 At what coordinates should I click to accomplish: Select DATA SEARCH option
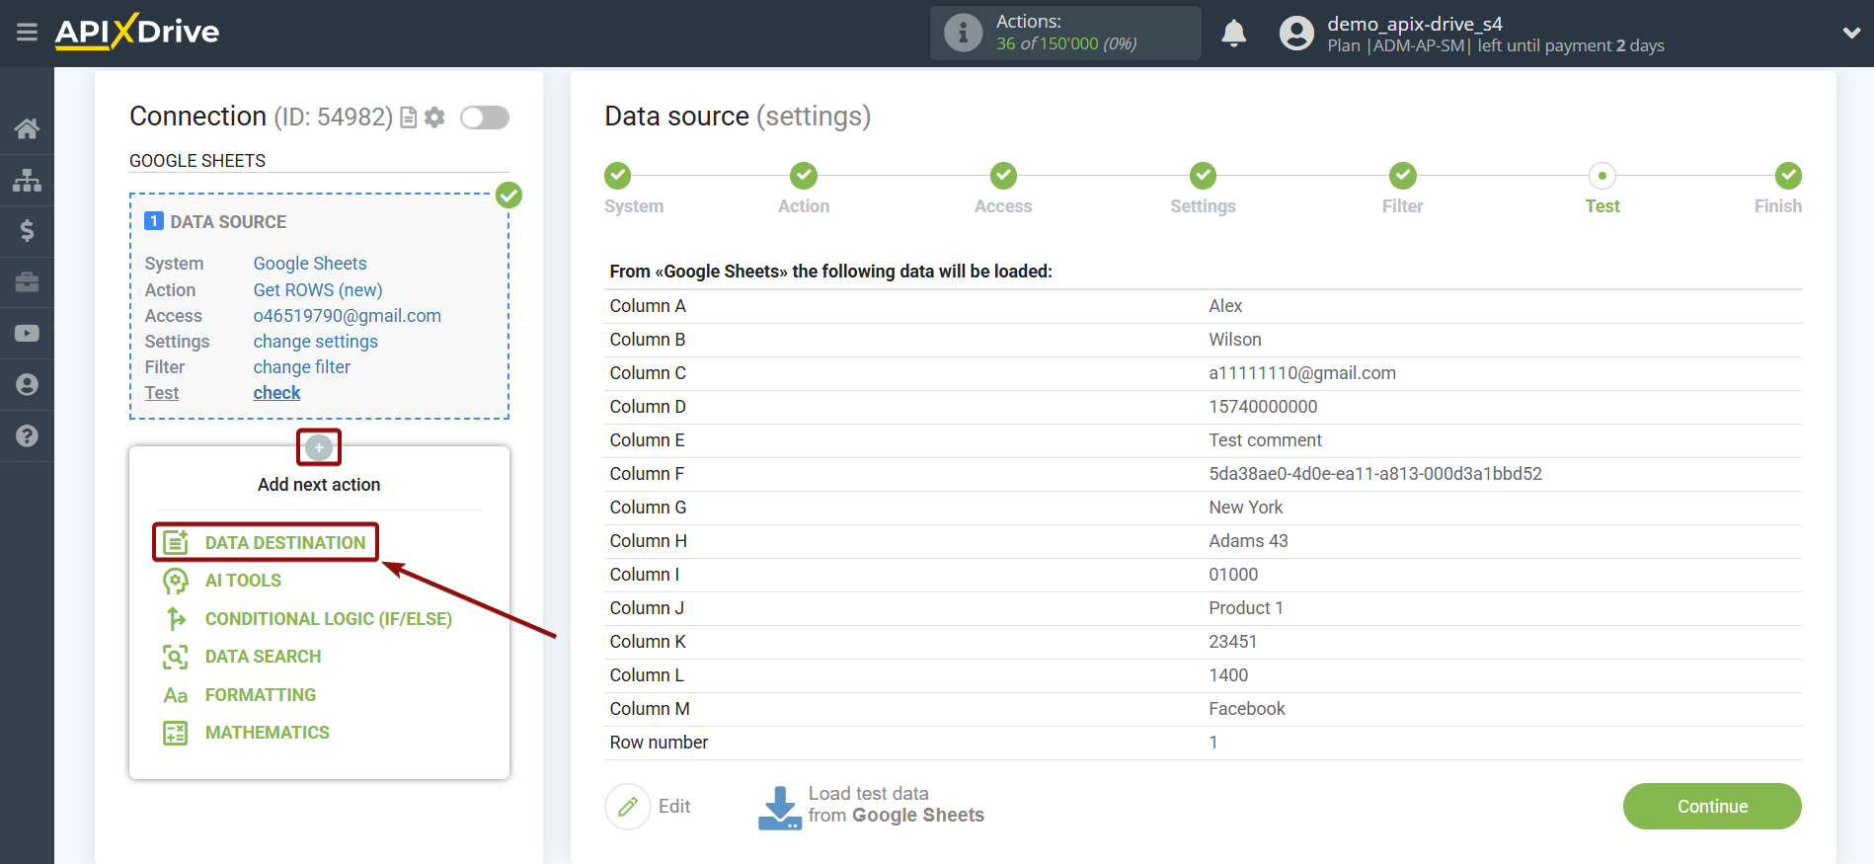[263, 657]
